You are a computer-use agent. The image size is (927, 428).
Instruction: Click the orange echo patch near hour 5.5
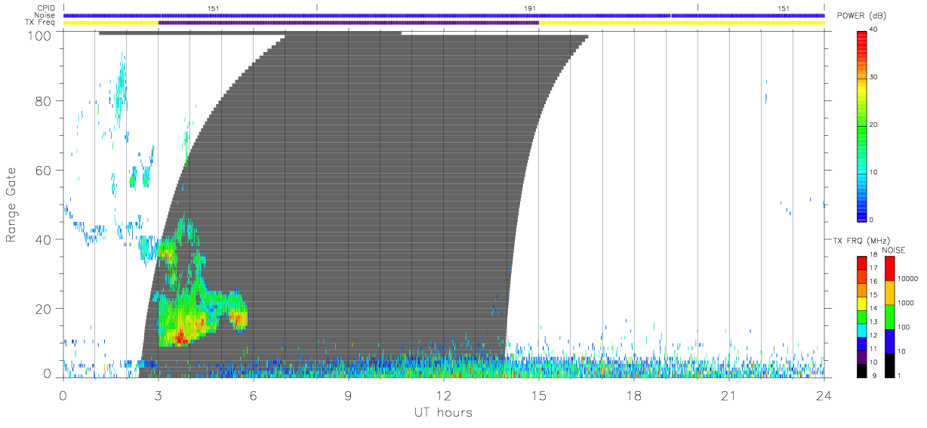point(239,319)
